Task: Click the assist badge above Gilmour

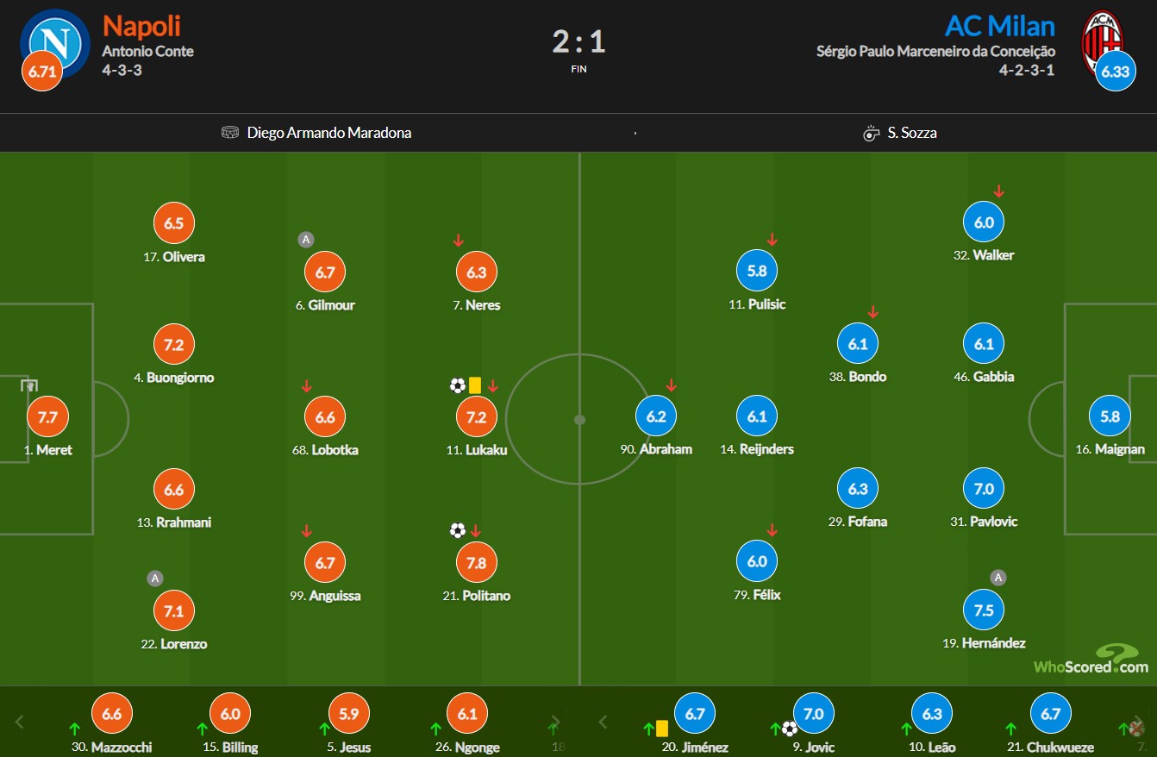Action: (x=306, y=240)
